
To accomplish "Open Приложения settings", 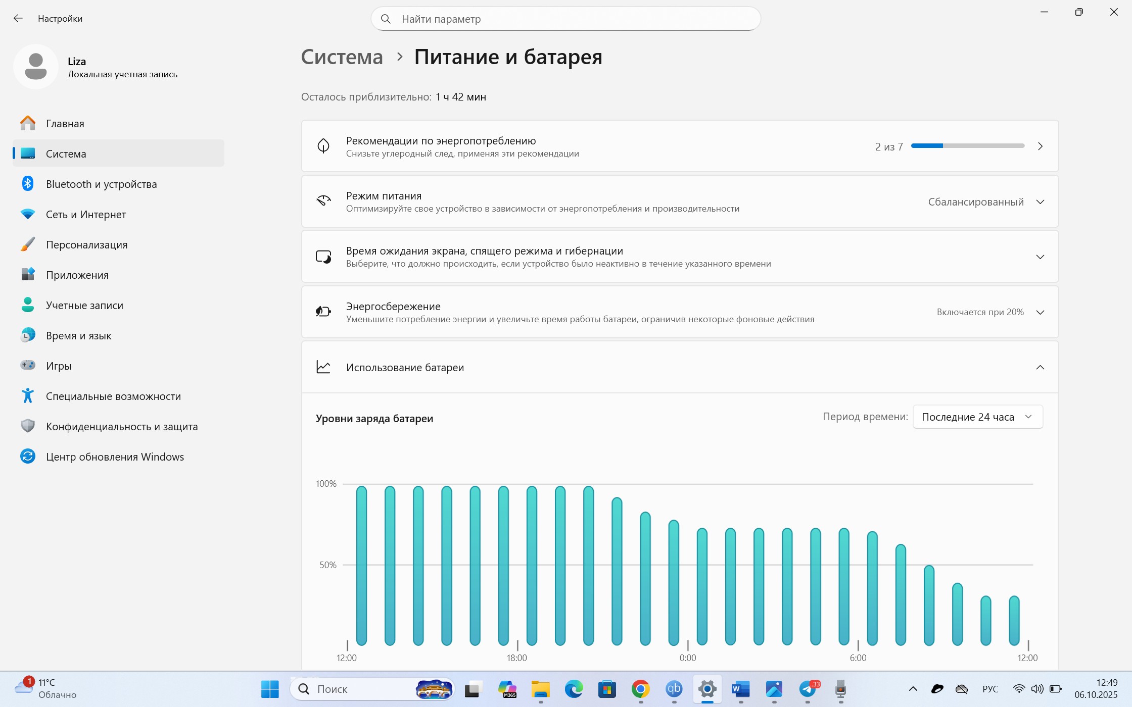I will [x=118, y=275].
